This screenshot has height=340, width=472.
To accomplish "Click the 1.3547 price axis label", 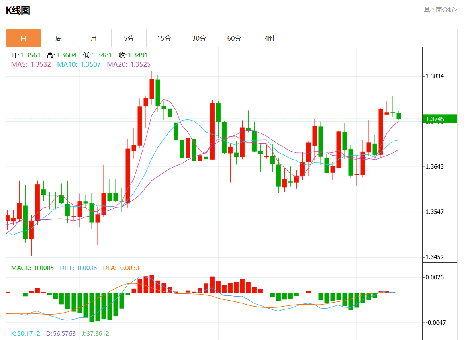I will coord(435,212).
